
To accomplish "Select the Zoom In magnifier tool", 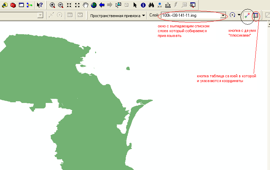I will tap(52, 5).
